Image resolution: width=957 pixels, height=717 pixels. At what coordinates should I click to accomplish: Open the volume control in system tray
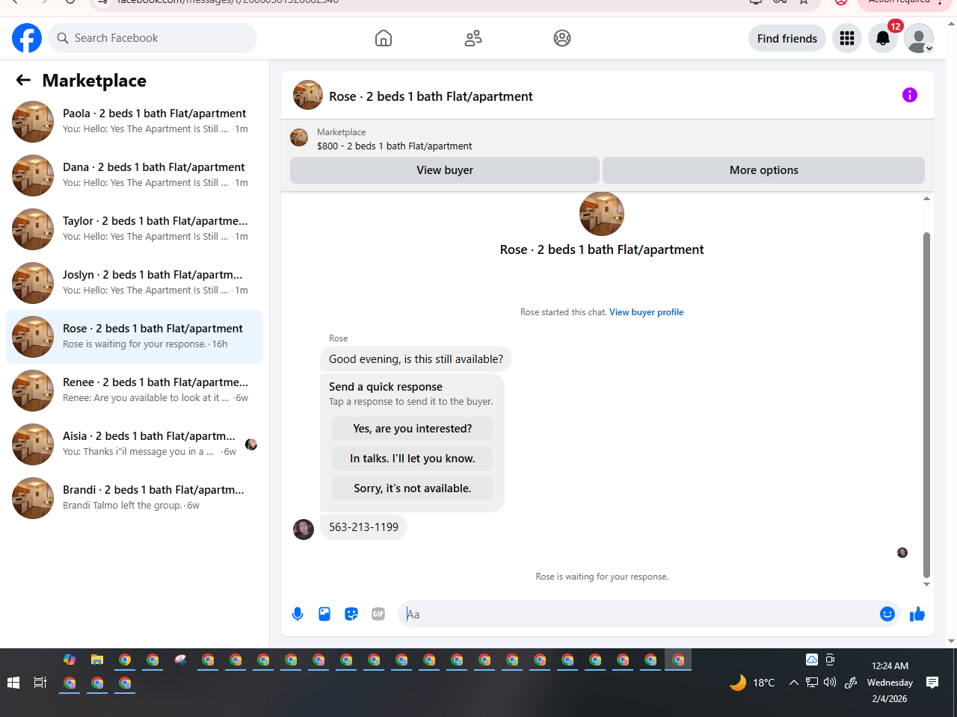(x=830, y=682)
